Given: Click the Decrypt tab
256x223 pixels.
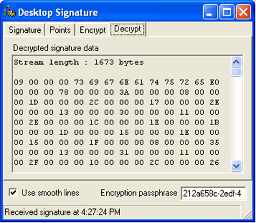Looking at the screenshot, I should (x=127, y=29).
